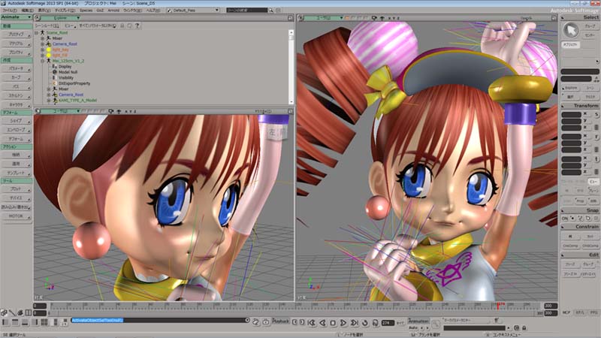Toggle Snap ON button

pos(565,219)
